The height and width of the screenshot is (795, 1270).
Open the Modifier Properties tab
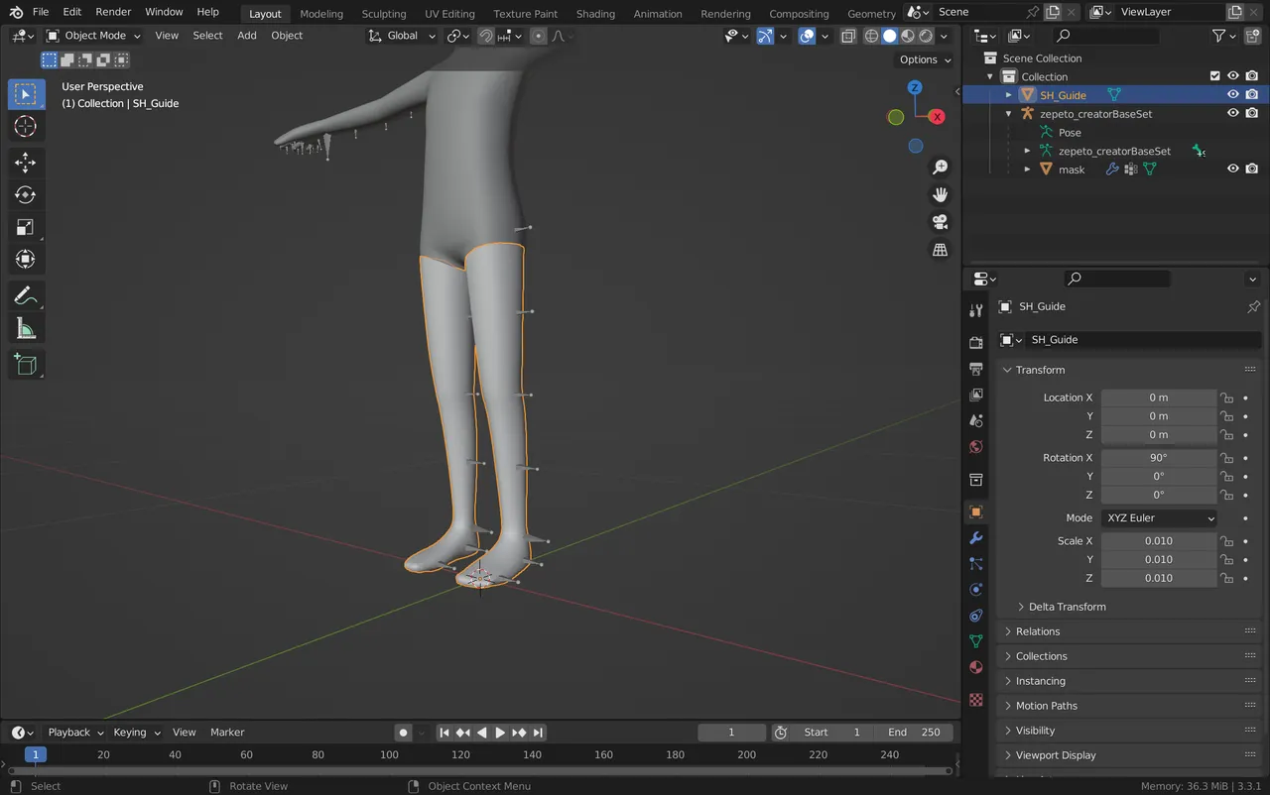coord(975,537)
